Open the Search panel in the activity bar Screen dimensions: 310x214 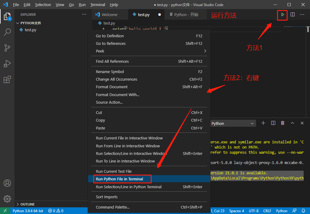point(7,32)
